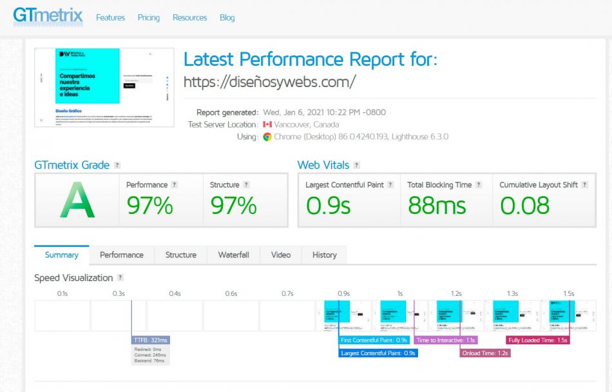Go to the Blog link

(x=227, y=17)
